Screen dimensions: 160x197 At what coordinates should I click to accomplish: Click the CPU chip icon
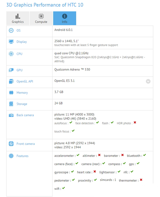coord(11,54)
